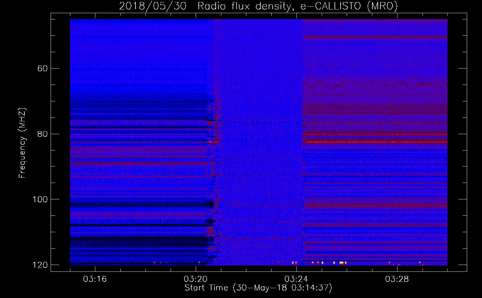Viewport: 482px width, 298px height.
Task: Click the bright red band near 82 MHz after 03:24
Action: [375, 142]
